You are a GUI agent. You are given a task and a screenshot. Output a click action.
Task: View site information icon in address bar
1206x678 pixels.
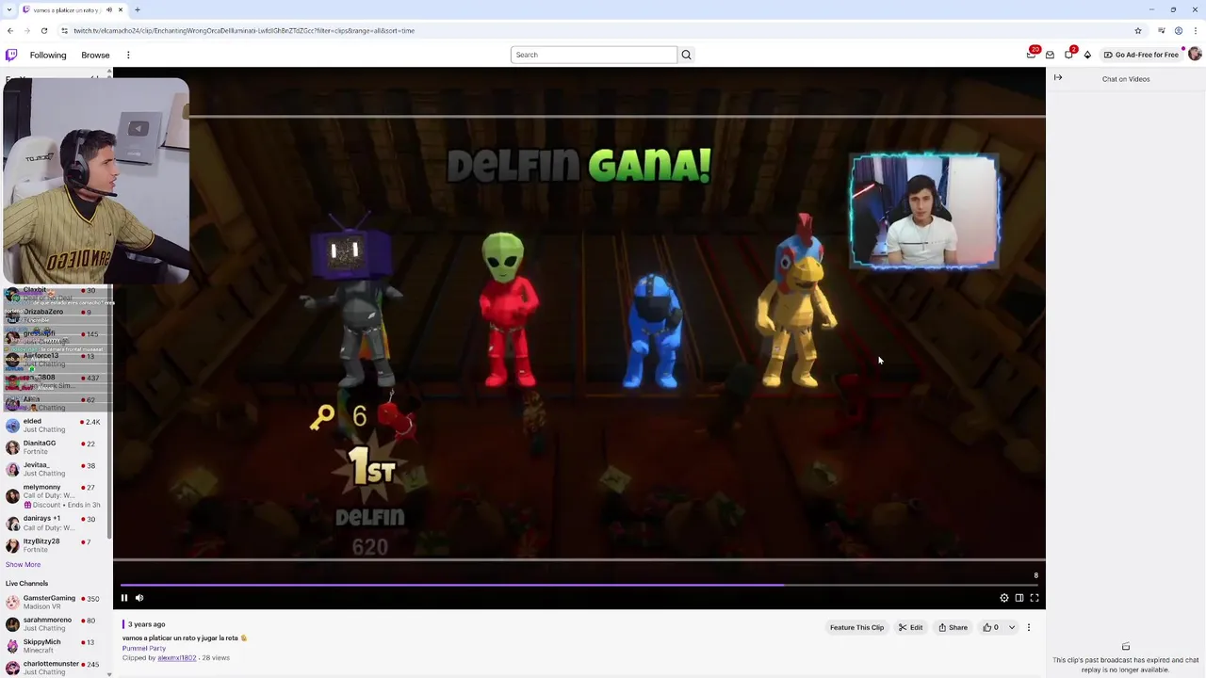pyautogui.click(x=64, y=30)
